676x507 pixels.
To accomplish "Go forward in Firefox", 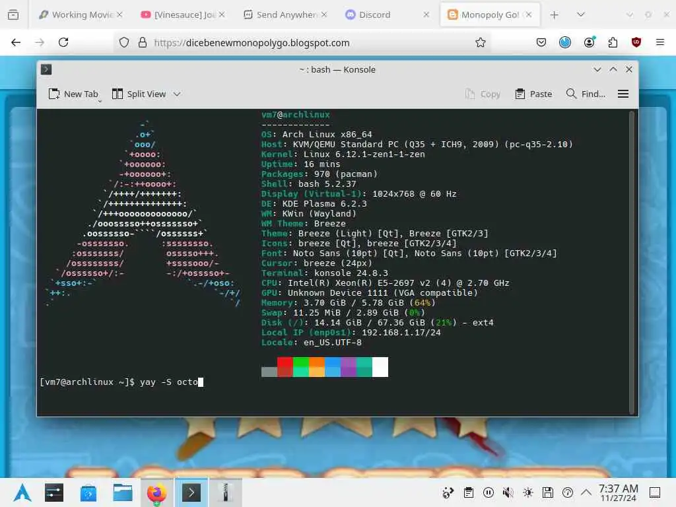I will pyautogui.click(x=40, y=42).
